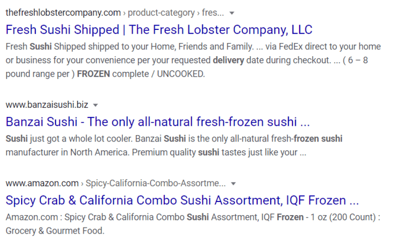Click the www.amazon.com domain text

coord(42,183)
